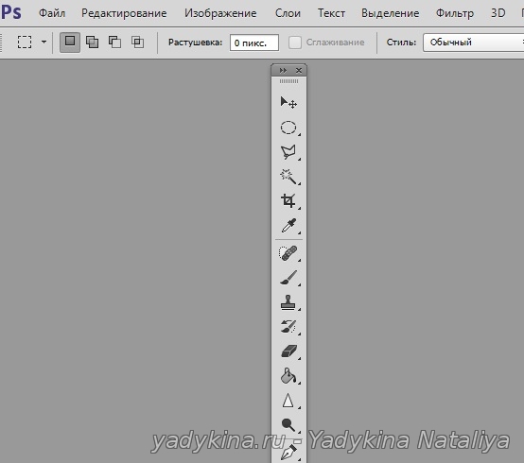Select the Eyedropper tool
The image size is (524, 463).
pyautogui.click(x=288, y=226)
